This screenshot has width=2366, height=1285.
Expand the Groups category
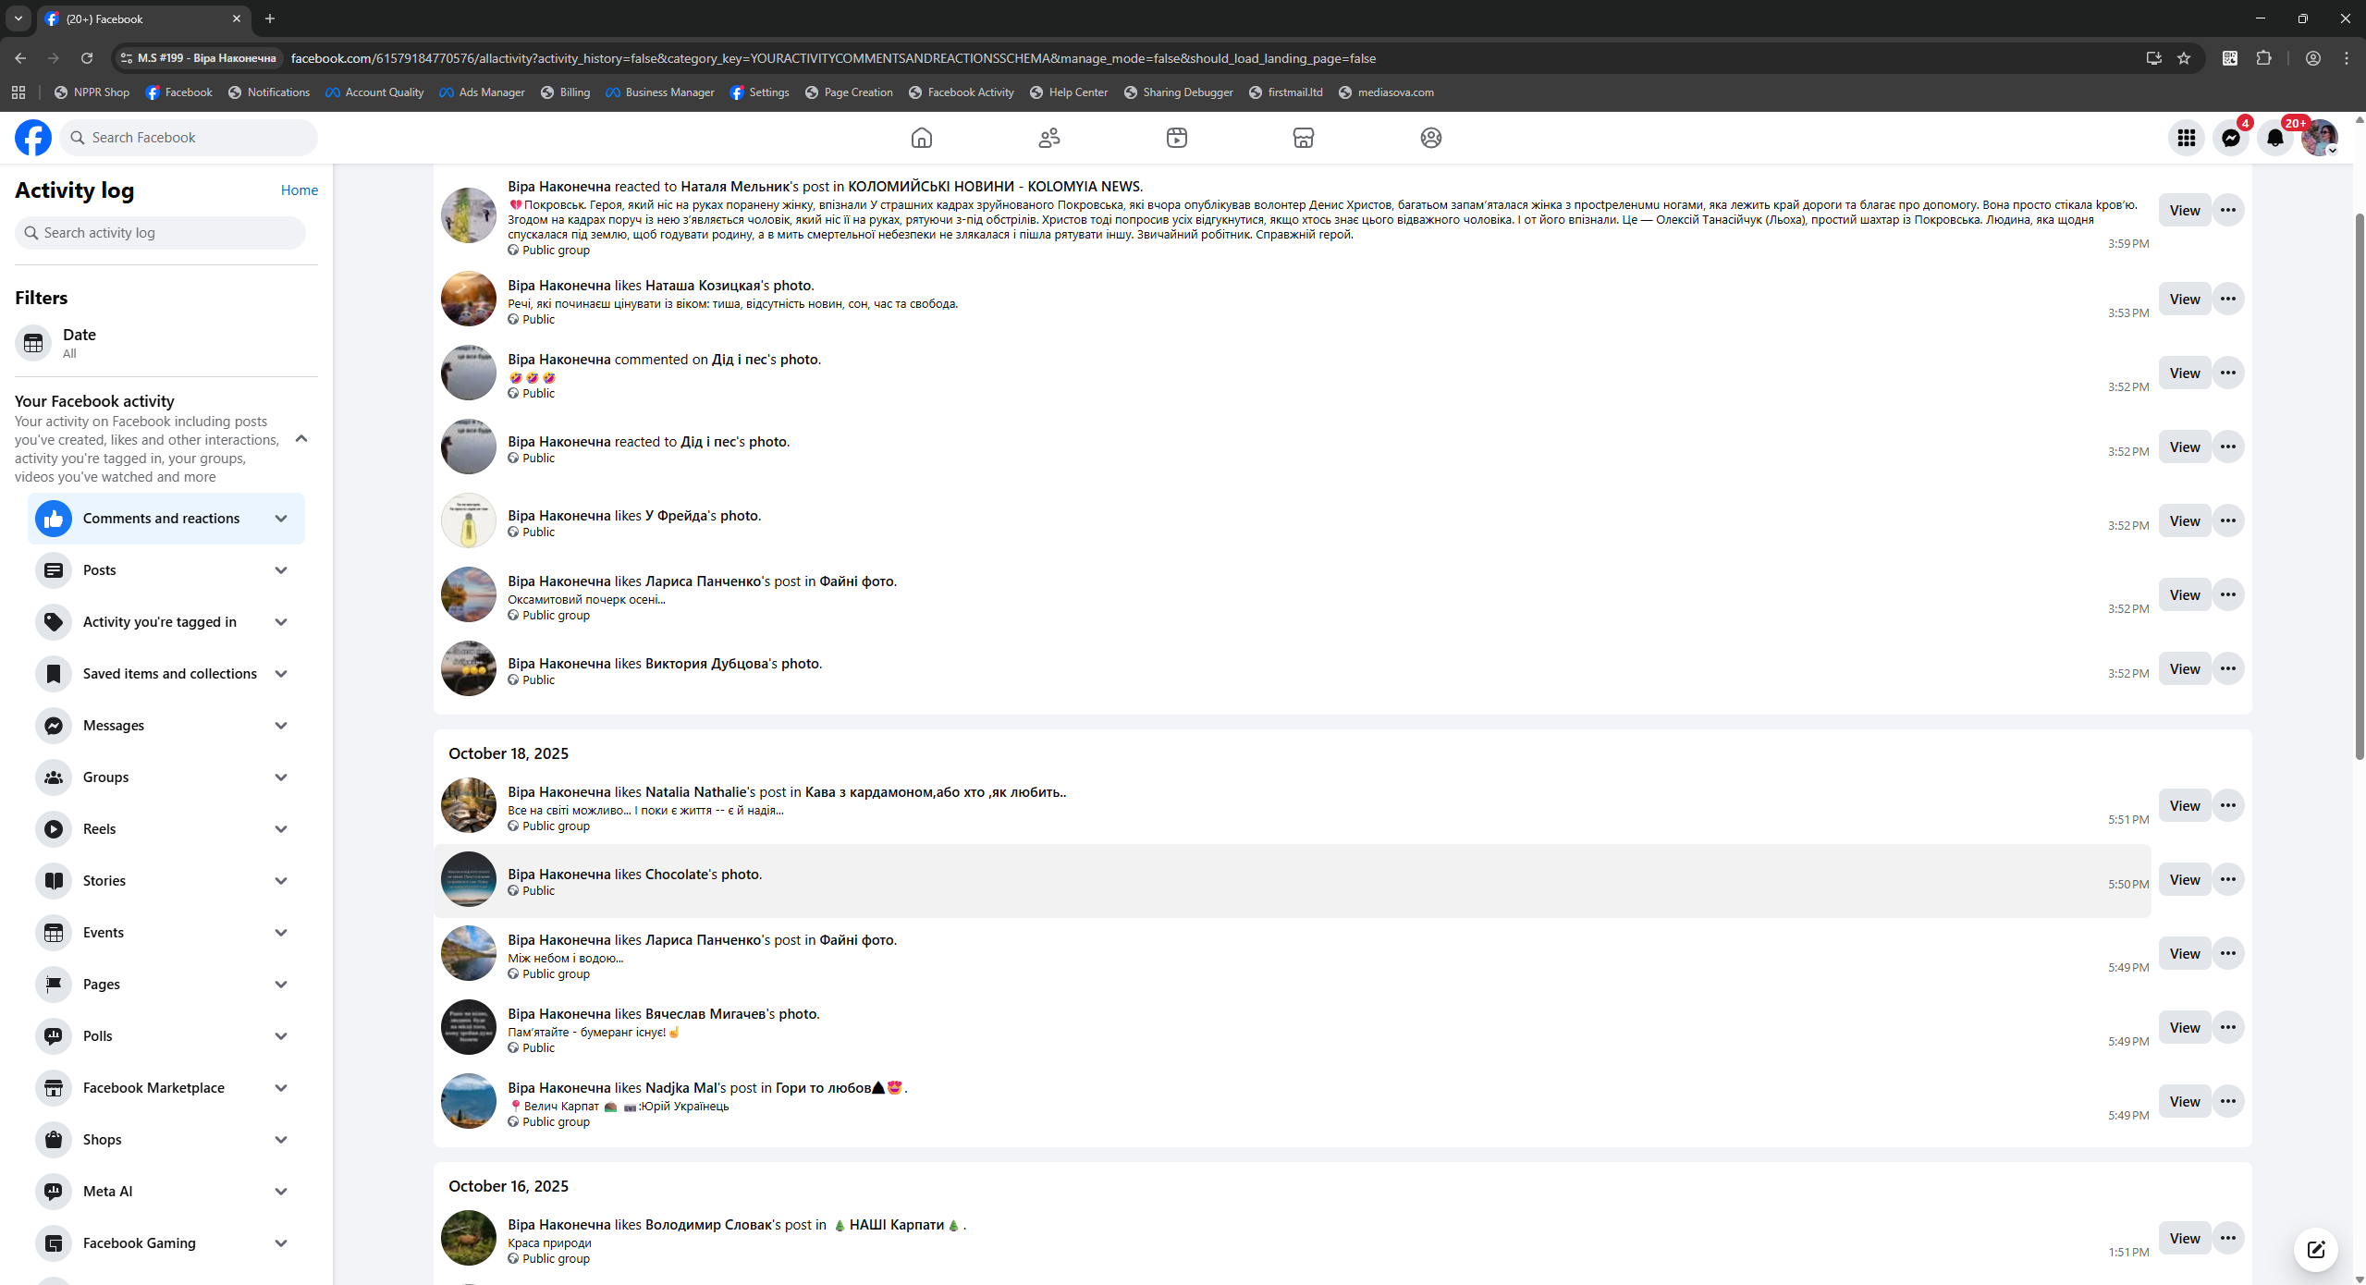[x=281, y=777]
